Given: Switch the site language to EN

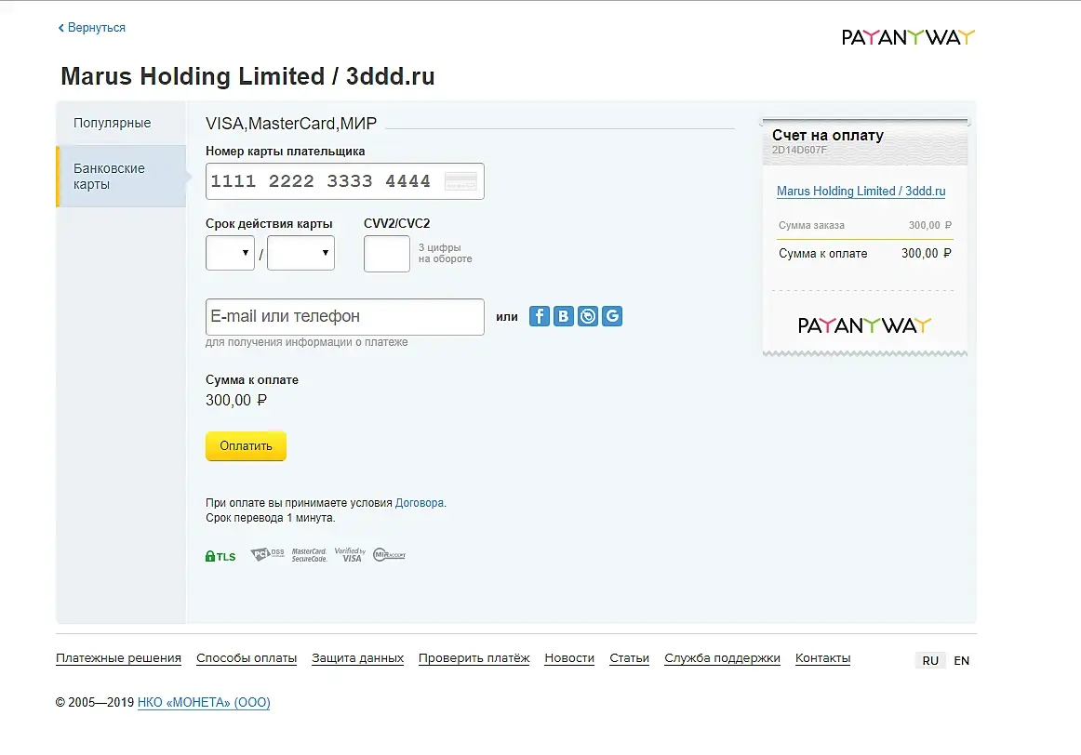Looking at the screenshot, I should tap(962, 661).
